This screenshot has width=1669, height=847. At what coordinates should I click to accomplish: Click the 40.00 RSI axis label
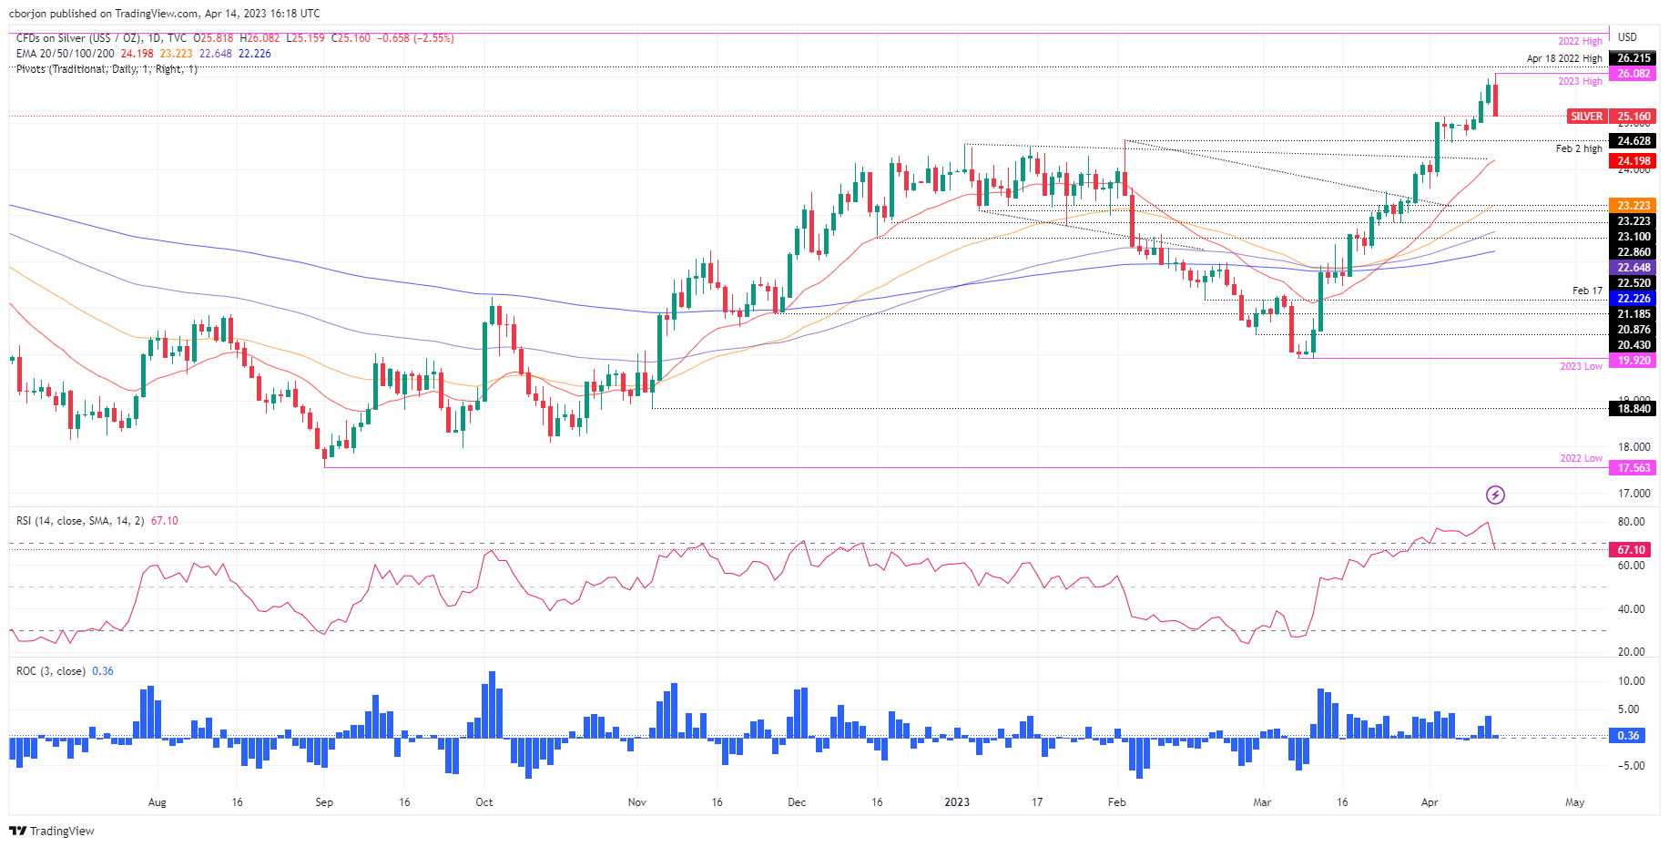[x=1631, y=609]
